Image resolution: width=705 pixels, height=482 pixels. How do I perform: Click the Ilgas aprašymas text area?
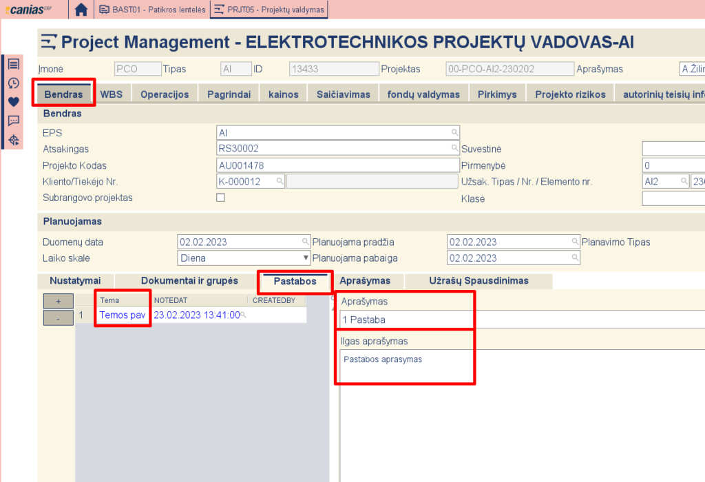point(516,413)
